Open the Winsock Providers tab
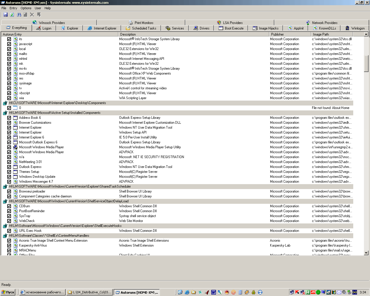Screen dimensions: 370x296 point(49,23)
